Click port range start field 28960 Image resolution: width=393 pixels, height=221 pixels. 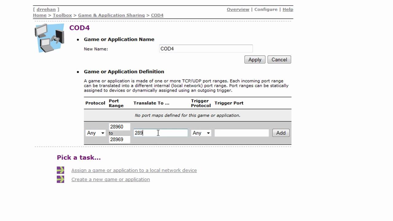tap(120, 126)
